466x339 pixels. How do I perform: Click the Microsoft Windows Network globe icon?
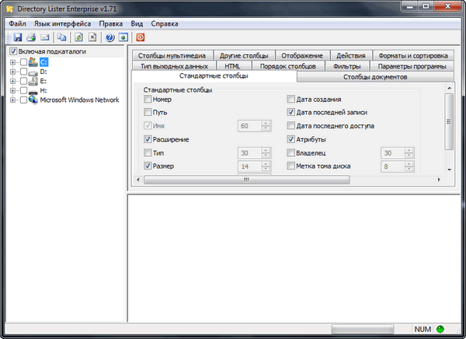point(33,100)
